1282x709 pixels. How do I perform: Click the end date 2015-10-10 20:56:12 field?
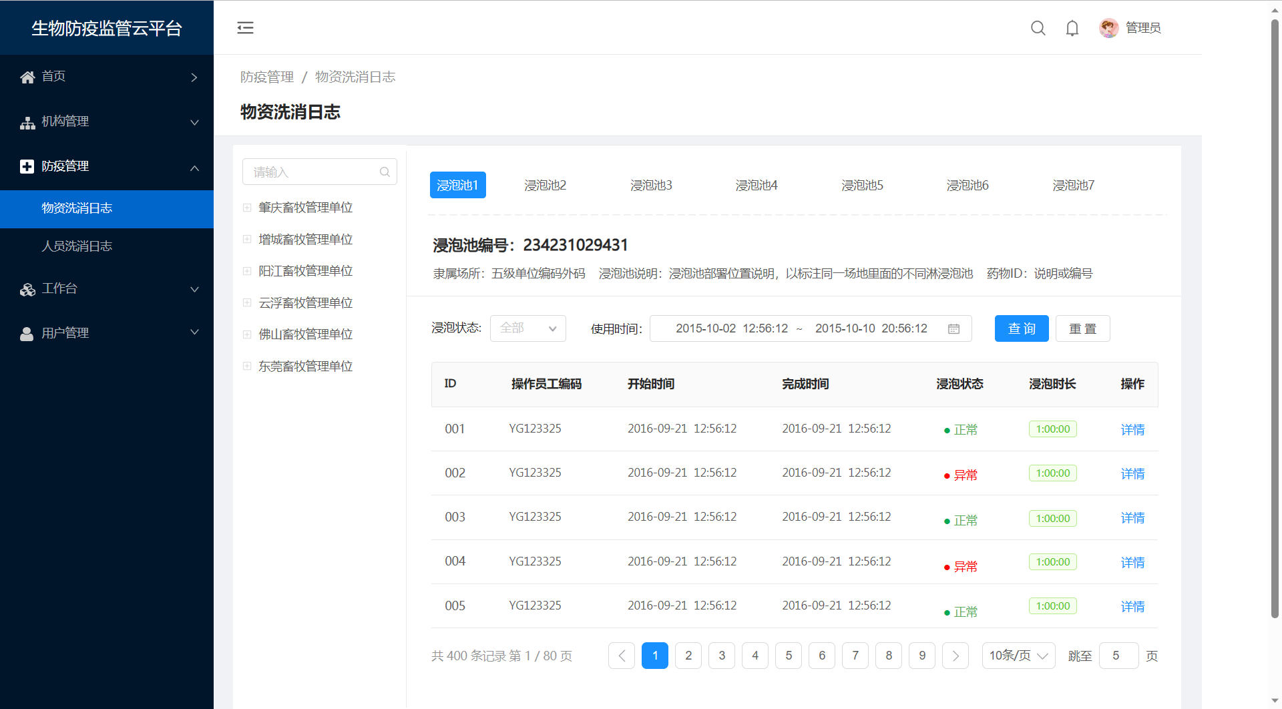pos(871,328)
